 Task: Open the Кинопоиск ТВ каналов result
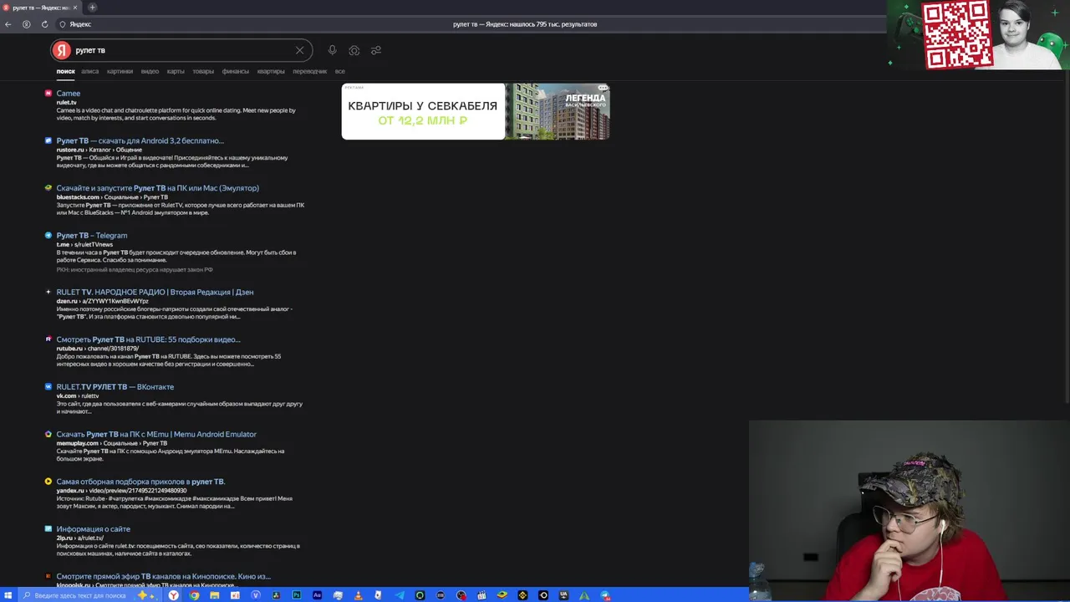point(164,576)
